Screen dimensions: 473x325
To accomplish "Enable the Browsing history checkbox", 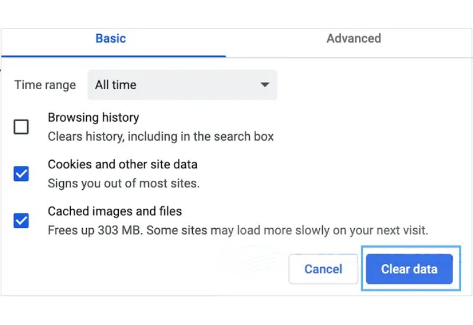I will click(x=21, y=126).
